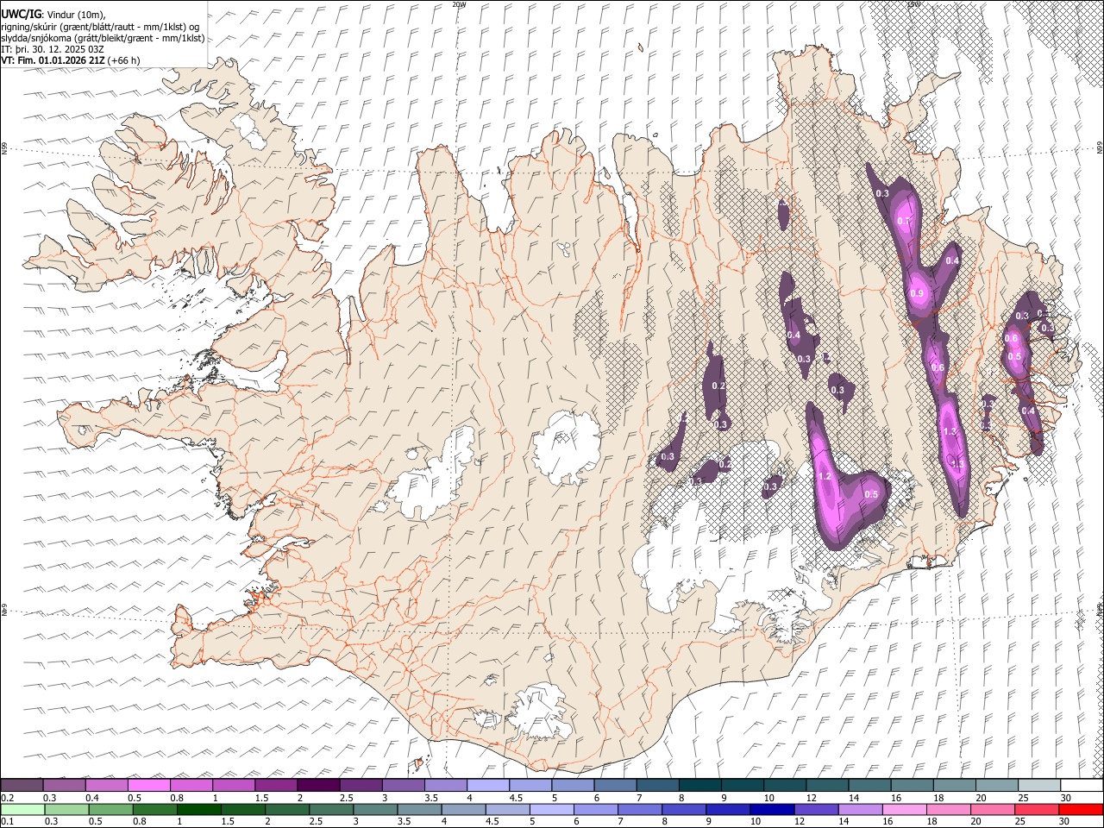
Task: Click the 30 label under the snow scale
Action: (1066, 798)
